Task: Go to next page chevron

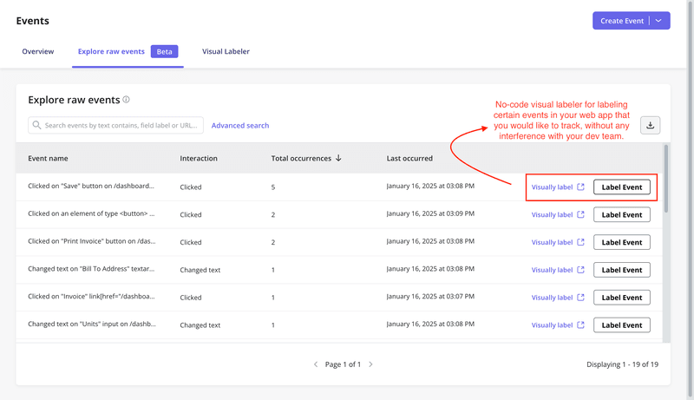Action: coord(370,364)
